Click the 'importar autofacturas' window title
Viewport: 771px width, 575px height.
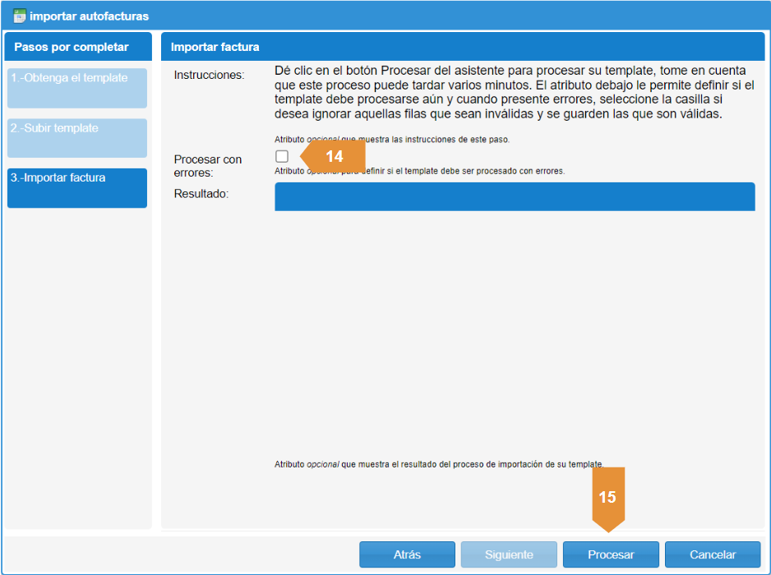[x=90, y=16]
